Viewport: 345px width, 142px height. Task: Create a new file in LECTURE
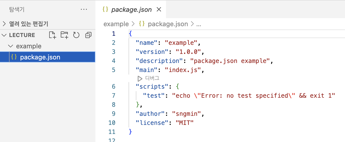[52, 35]
